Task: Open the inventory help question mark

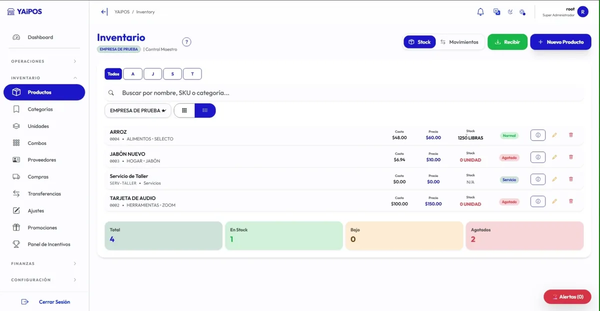Action: [186, 42]
